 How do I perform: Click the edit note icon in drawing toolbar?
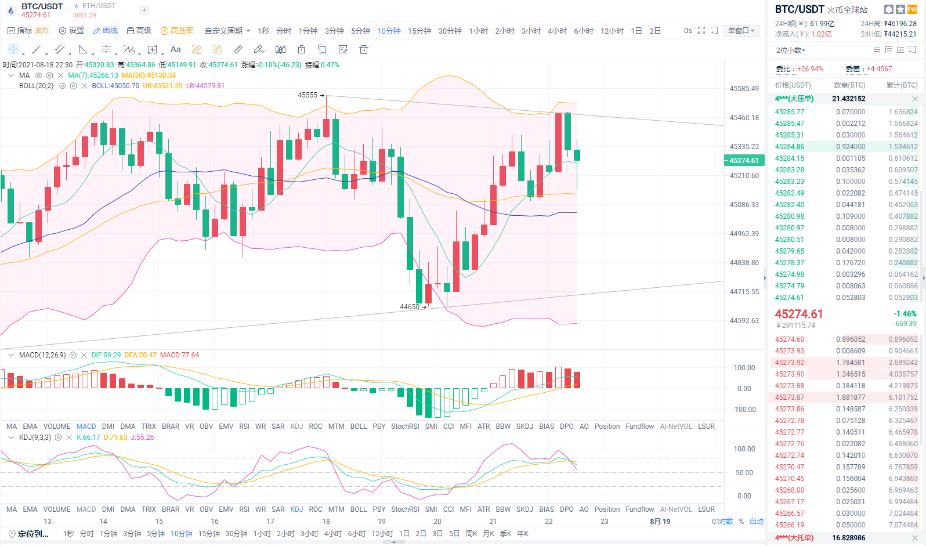point(343,49)
